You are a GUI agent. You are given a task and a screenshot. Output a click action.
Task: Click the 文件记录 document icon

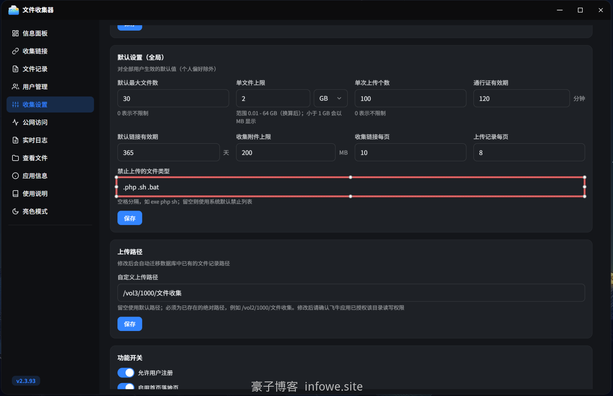point(15,69)
